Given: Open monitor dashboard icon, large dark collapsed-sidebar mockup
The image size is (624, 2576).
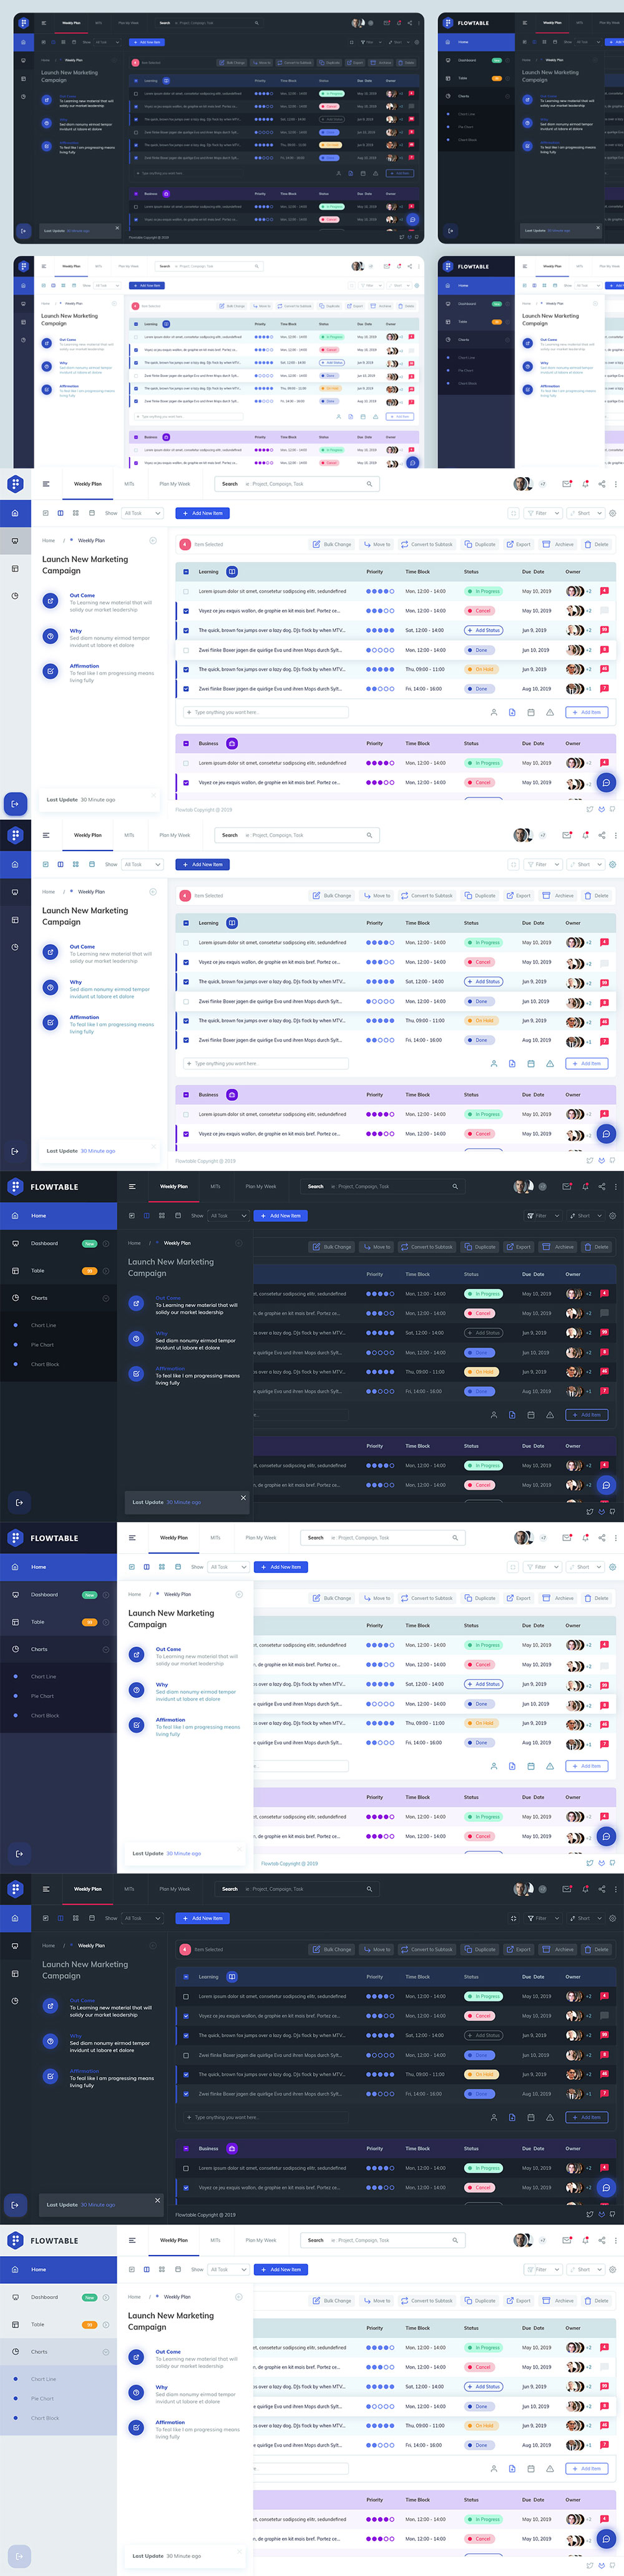Looking at the screenshot, I should click(14, 1946).
